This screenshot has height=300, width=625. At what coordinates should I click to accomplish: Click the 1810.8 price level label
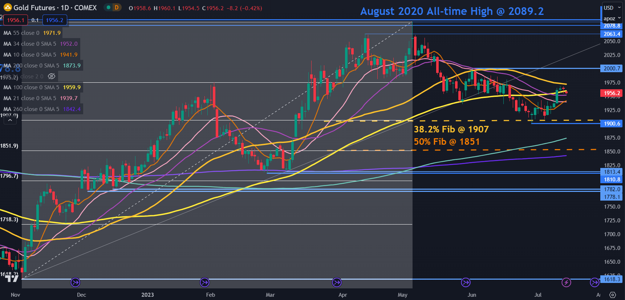pos(612,179)
